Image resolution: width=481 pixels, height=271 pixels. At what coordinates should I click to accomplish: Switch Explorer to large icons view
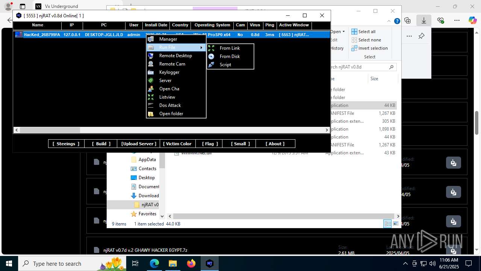[395, 224]
